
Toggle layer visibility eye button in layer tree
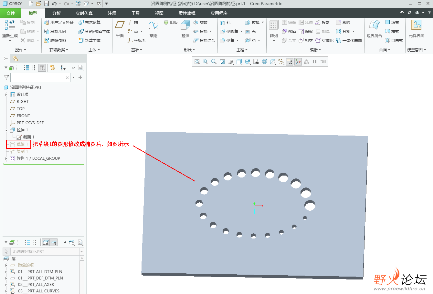coord(46,242)
